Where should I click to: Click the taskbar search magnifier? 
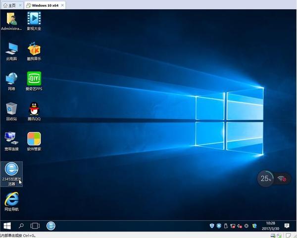click(x=21, y=226)
